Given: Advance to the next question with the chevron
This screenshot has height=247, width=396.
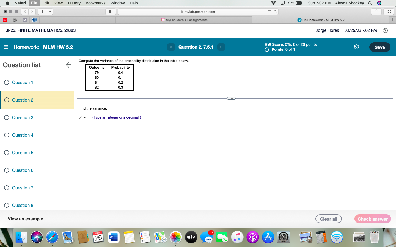Looking at the screenshot, I should [x=221, y=47].
